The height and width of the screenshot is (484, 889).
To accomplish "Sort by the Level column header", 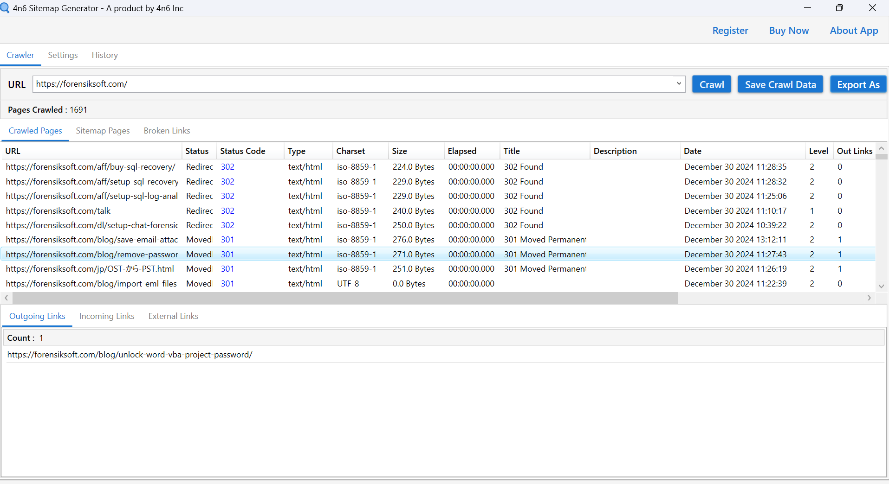I will 819,151.
